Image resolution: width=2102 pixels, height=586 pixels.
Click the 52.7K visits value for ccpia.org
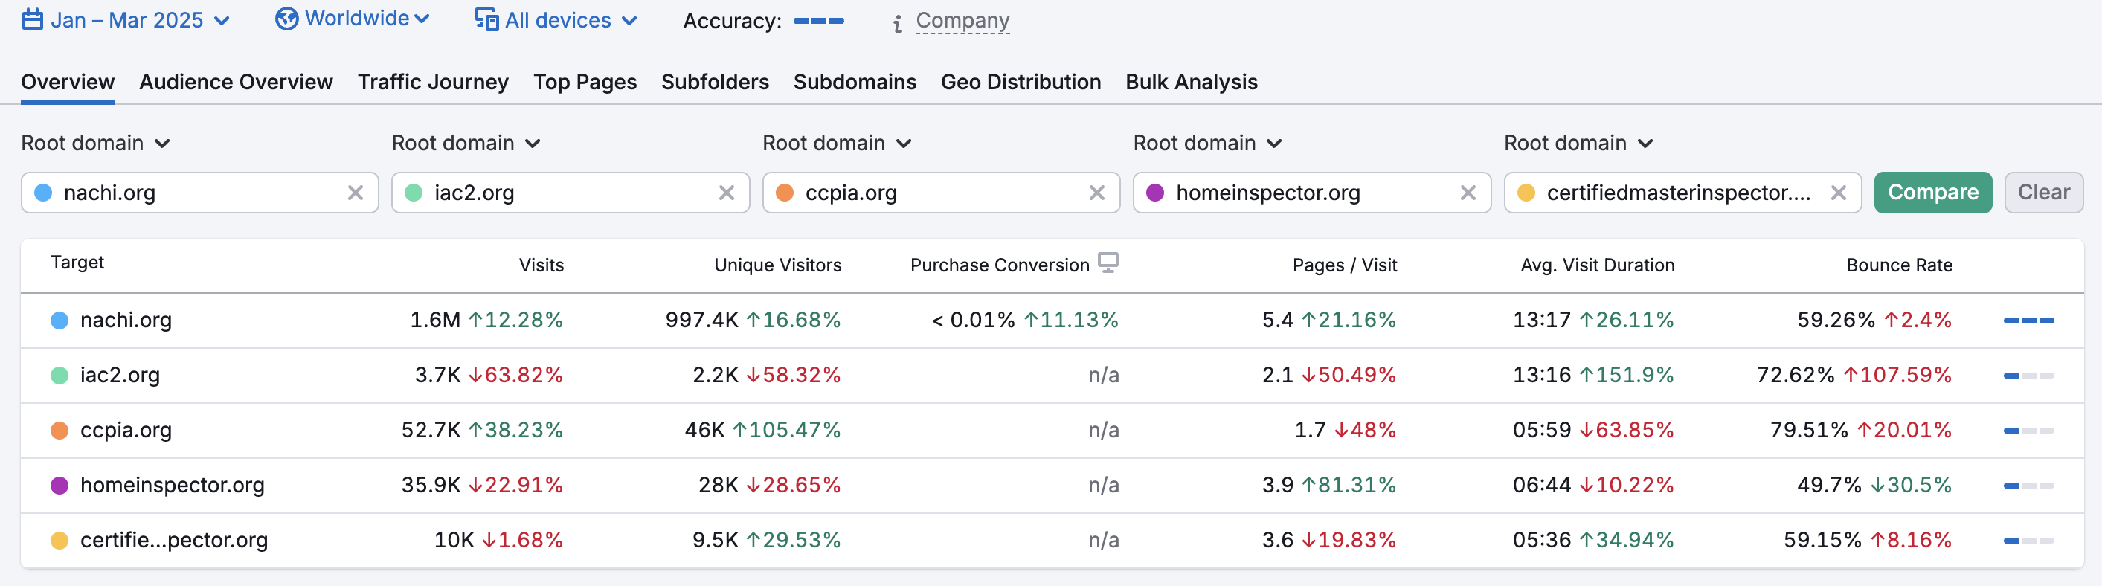pyautogui.click(x=431, y=430)
